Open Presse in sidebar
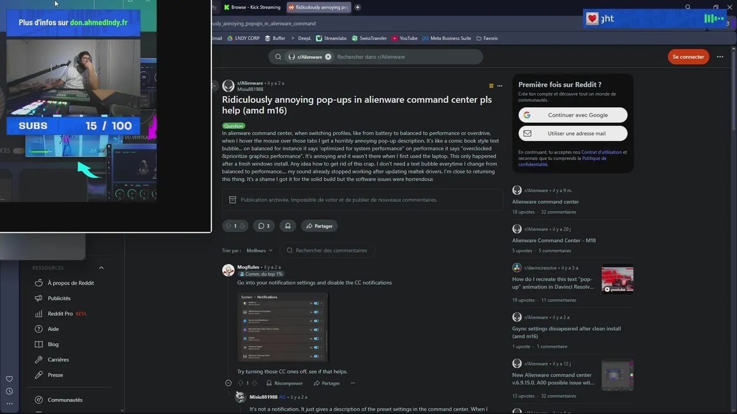Image resolution: width=737 pixels, height=414 pixels. pos(55,375)
